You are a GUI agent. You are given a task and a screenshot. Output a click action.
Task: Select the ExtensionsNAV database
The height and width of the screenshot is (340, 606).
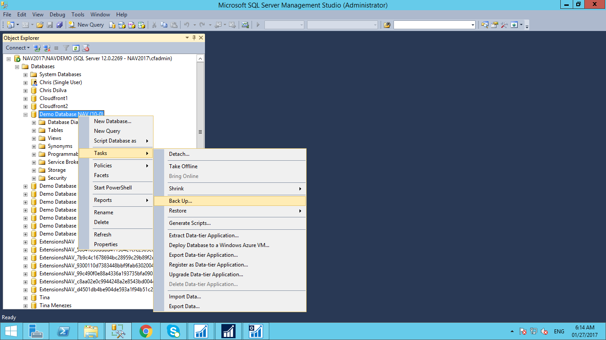click(57, 242)
